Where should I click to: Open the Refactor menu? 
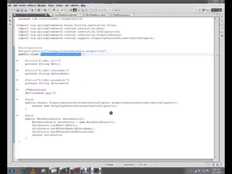(32, 5)
